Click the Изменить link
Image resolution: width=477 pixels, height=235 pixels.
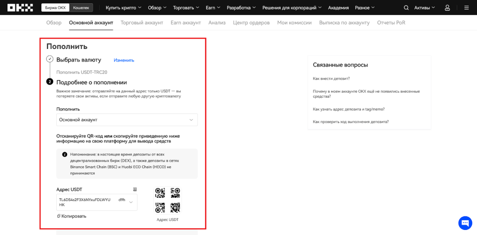124,60
